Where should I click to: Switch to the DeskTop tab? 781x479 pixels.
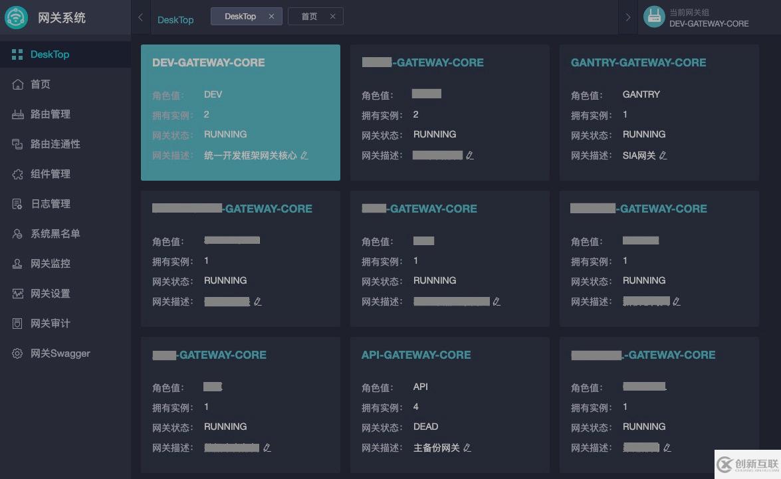(x=240, y=17)
